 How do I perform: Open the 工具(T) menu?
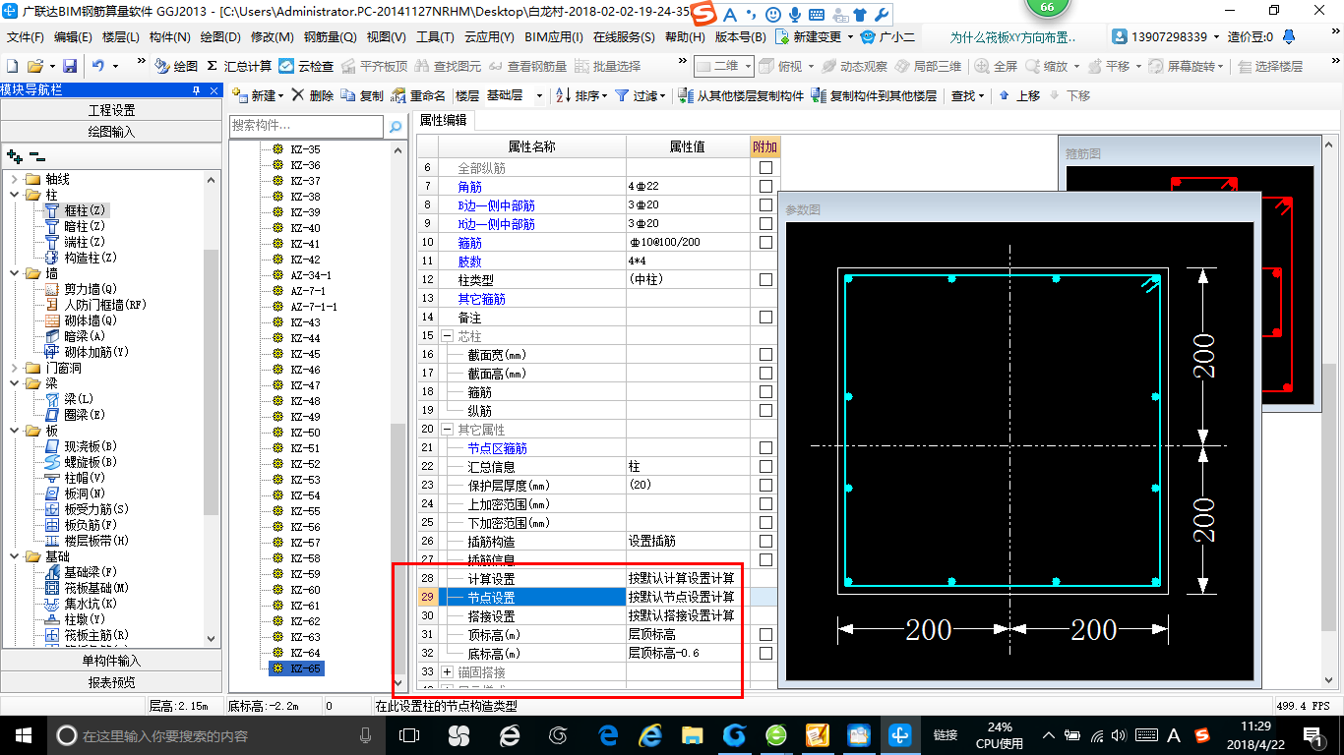coord(435,36)
